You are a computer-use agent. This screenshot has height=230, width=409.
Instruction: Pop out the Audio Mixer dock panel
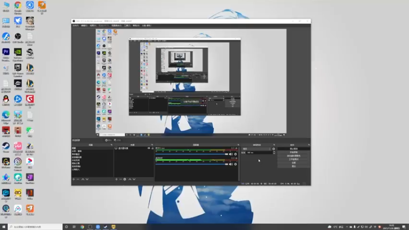(238, 145)
